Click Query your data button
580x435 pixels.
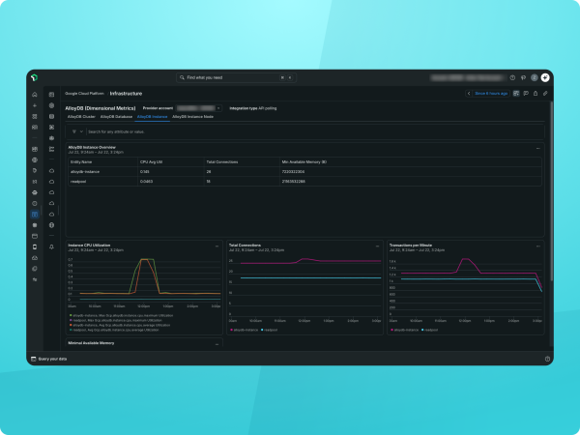[49, 359]
